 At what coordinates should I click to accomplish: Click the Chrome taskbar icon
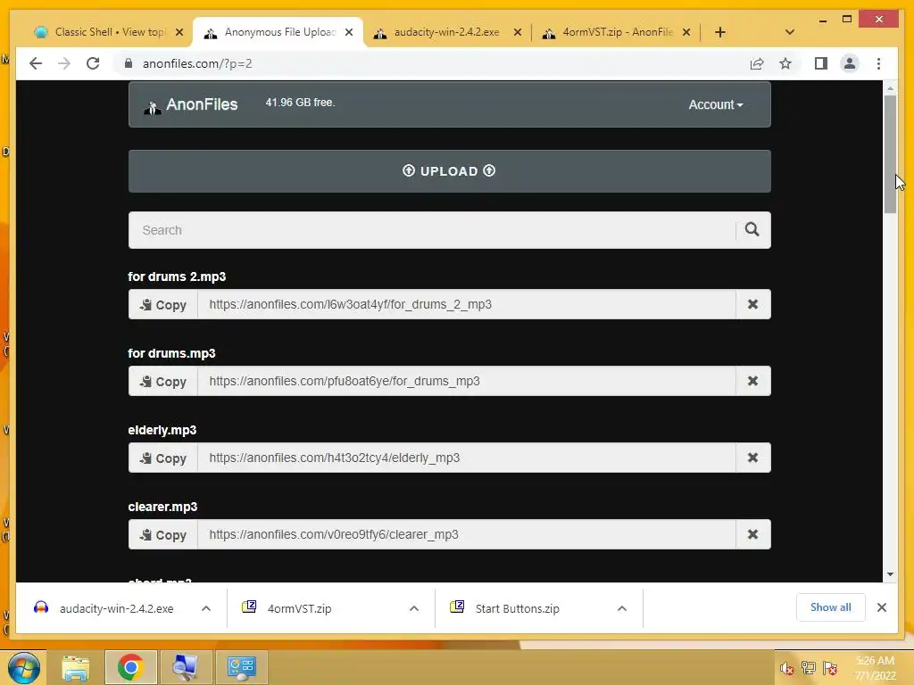coord(130,667)
